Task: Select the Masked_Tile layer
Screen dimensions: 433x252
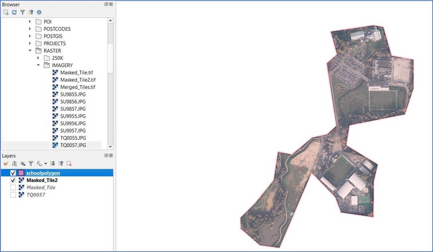Action: [41, 188]
